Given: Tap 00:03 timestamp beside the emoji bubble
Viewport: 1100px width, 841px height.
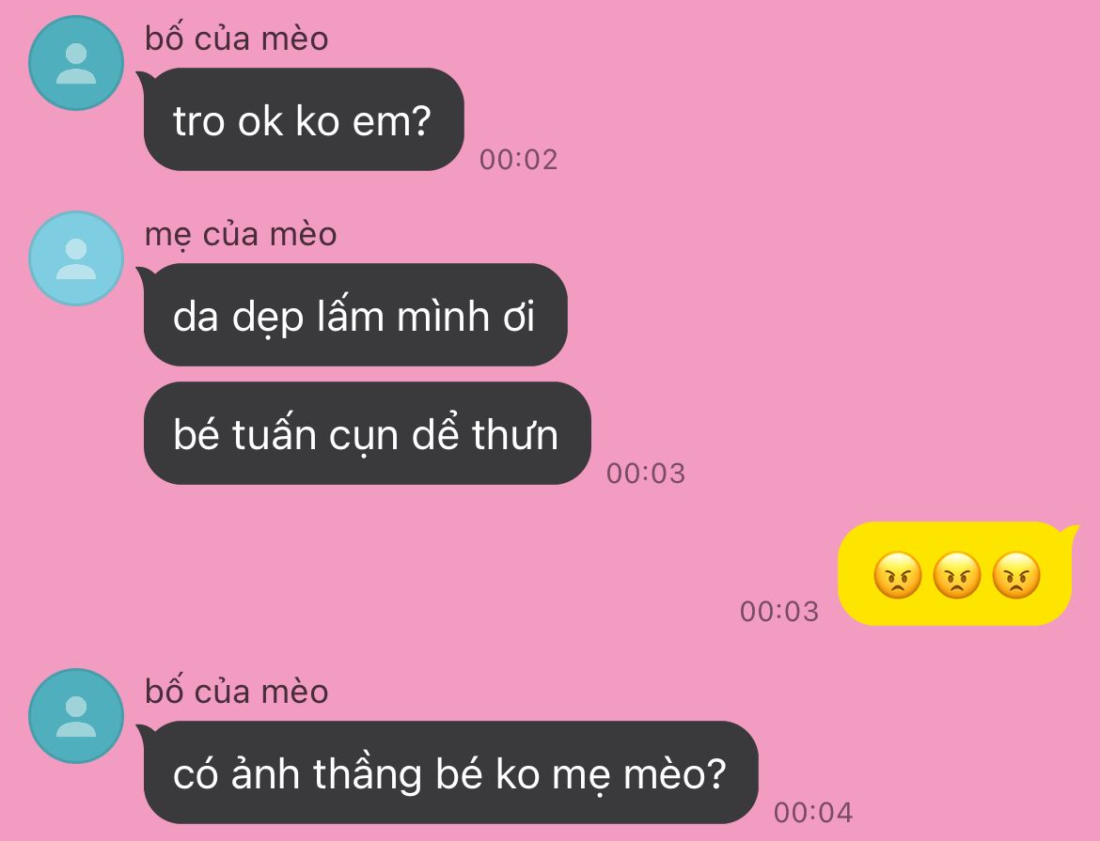Looking at the screenshot, I should point(779,612).
